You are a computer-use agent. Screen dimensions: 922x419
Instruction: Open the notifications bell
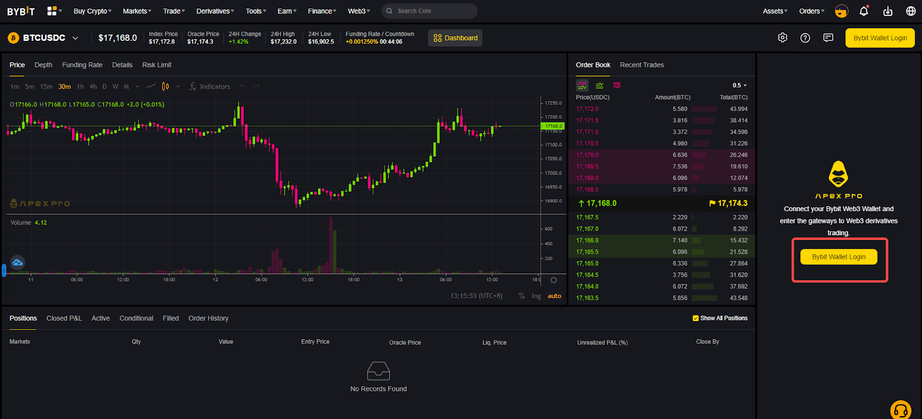click(x=864, y=11)
